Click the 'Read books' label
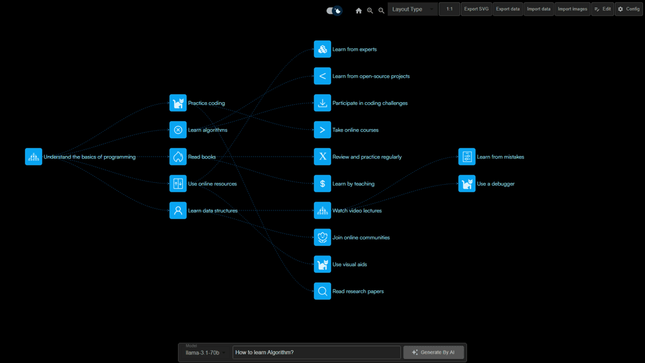645x363 pixels. [x=202, y=157]
